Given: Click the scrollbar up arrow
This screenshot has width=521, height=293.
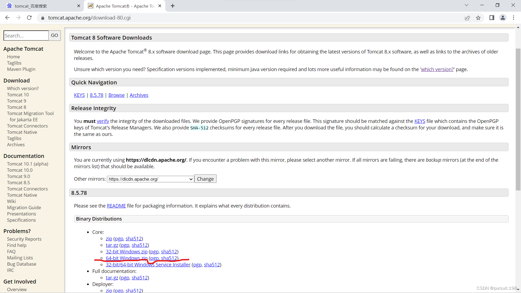Looking at the screenshot, I should tap(518, 27).
